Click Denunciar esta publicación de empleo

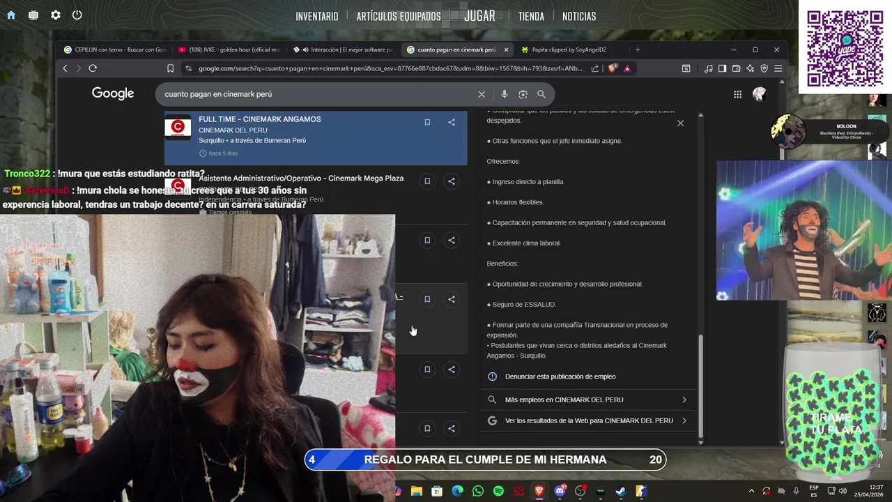(560, 376)
